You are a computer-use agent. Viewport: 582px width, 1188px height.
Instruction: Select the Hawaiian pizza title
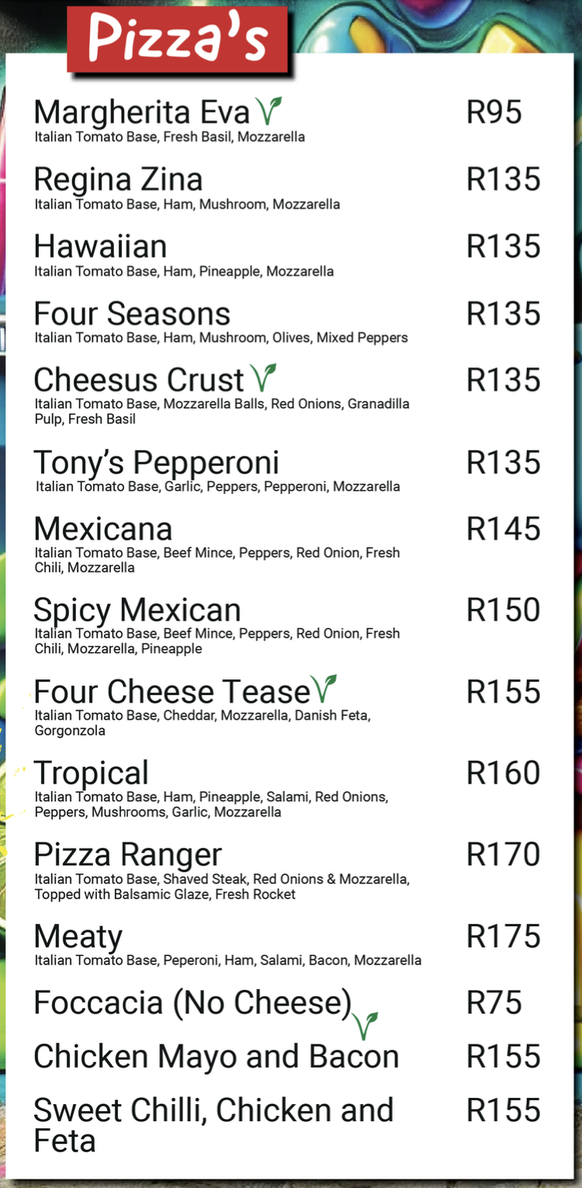(x=100, y=247)
